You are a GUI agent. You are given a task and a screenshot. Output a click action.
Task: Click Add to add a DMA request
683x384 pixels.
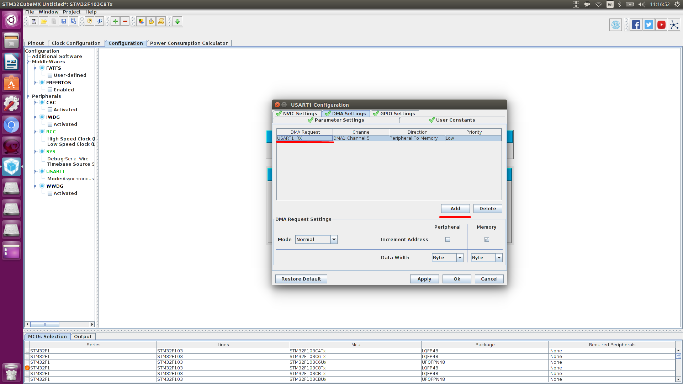click(x=455, y=209)
